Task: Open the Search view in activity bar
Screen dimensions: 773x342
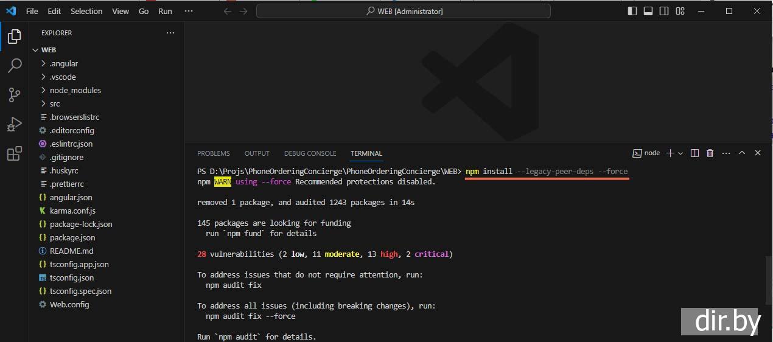Action: pos(14,66)
